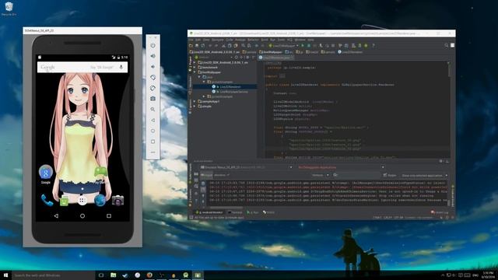Click the Open folder icon in Android Studio toolbar
Image resolution: width=498 pixels, height=280 pixels.
tap(191, 46)
